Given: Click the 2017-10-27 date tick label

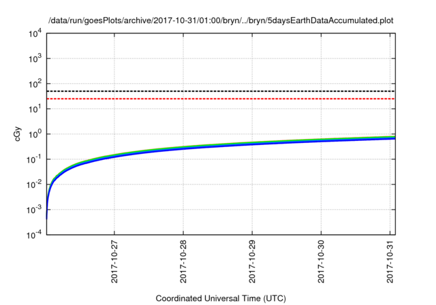Looking at the screenshot, I should point(114,261).
